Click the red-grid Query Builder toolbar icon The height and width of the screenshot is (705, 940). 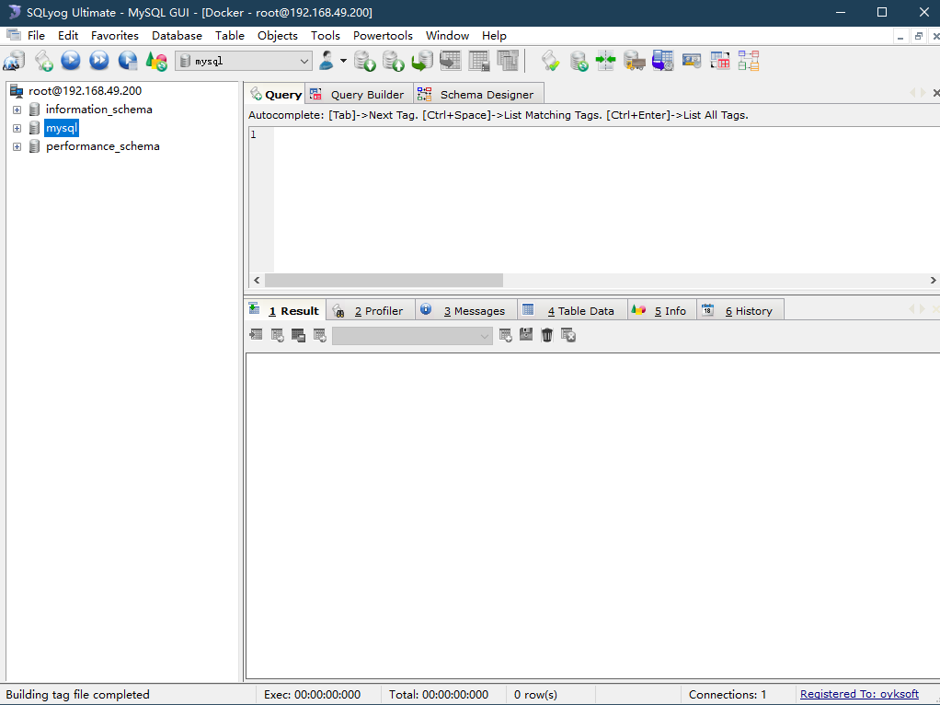click(x=720, y=61)
